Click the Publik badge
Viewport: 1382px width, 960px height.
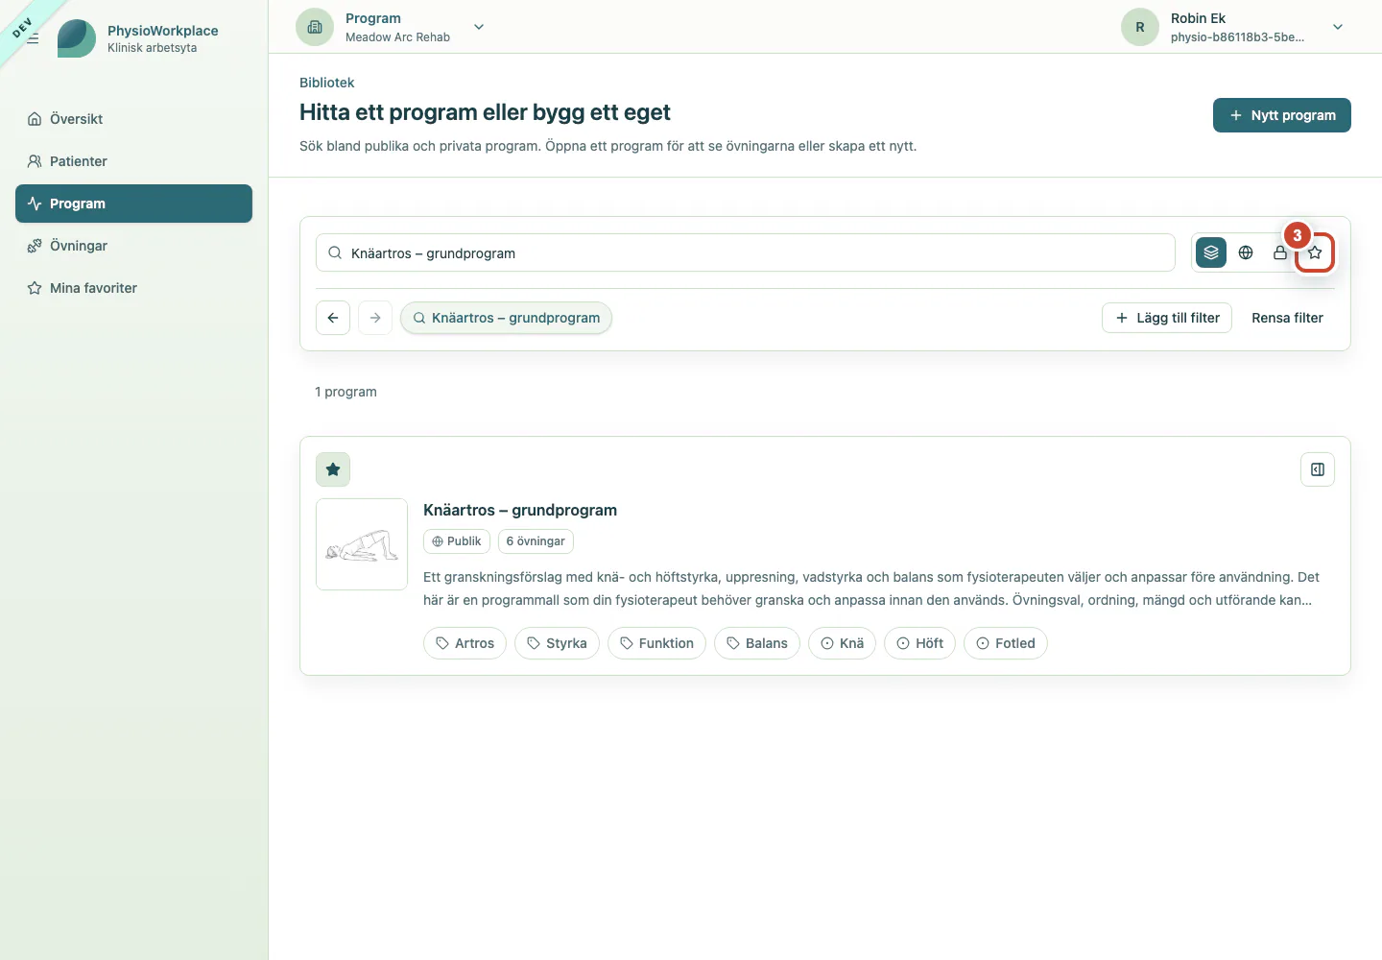(x=457, y=541)
